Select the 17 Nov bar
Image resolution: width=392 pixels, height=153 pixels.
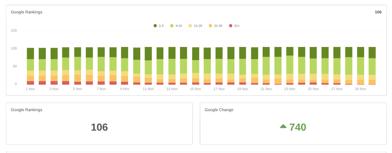219,66
